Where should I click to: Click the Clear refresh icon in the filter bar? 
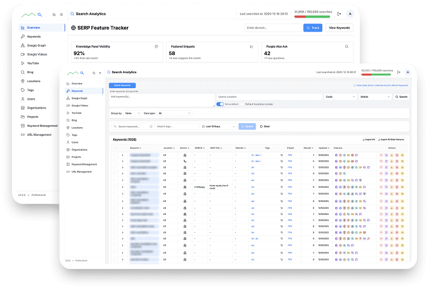click(x=261, y=126)
